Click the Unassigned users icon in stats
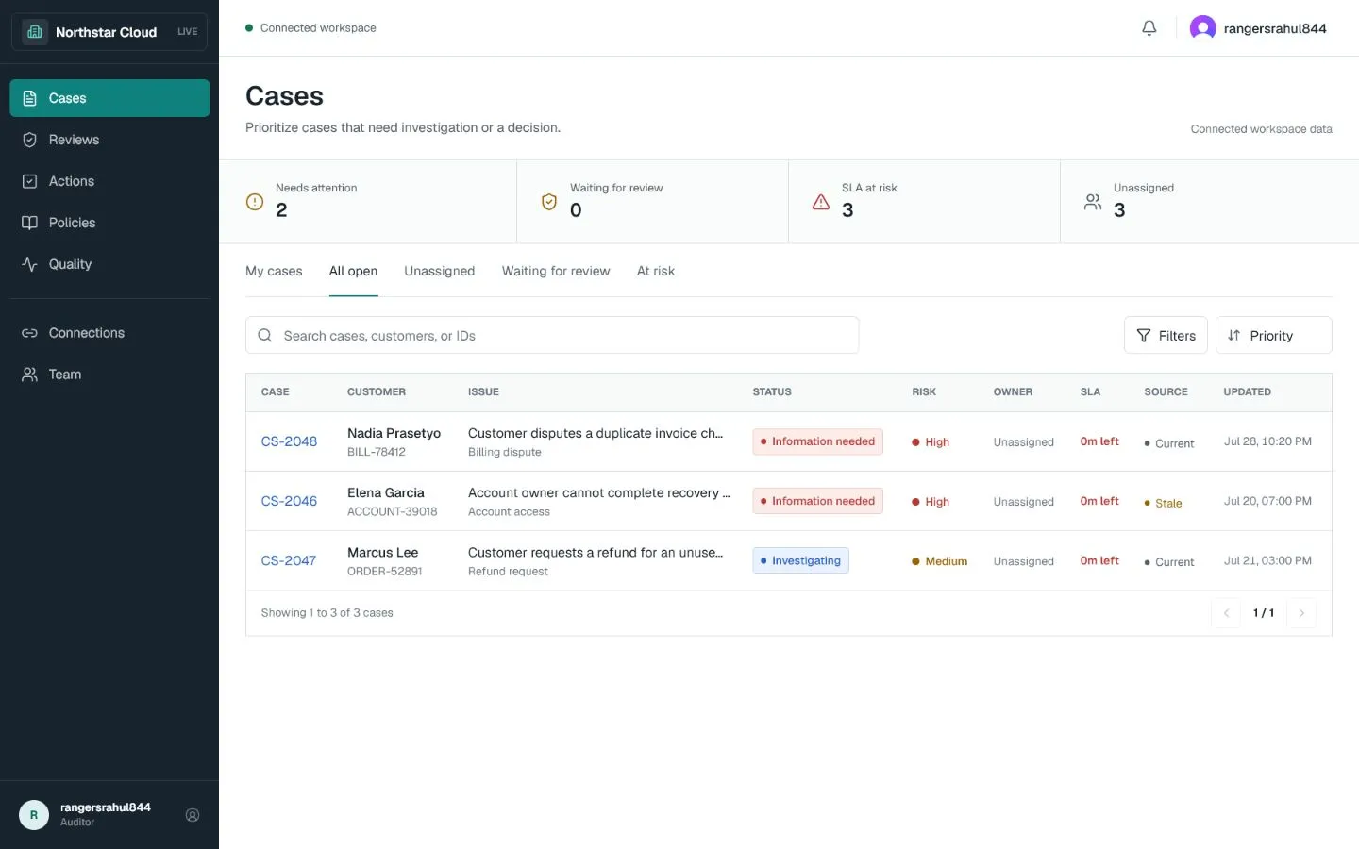The width and height of the screenshot is (1359, 849). tap(1093, 202)
